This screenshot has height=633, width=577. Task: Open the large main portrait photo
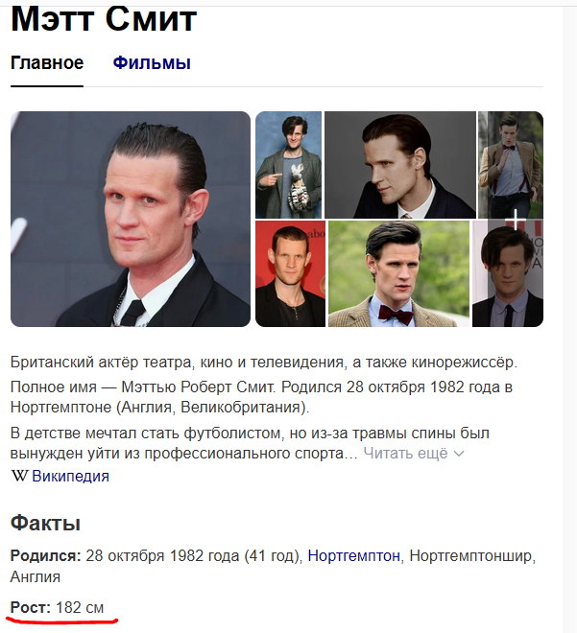pos(131,219)
